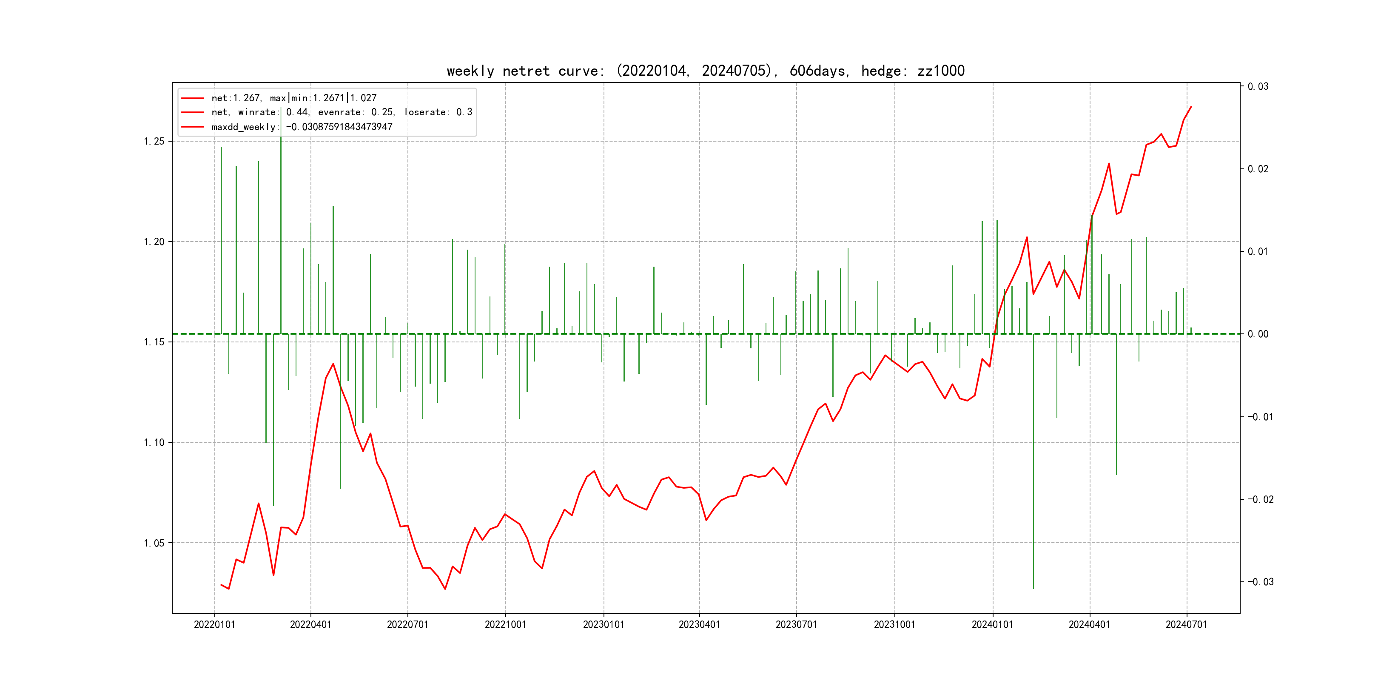Click the 0.03 right y-axis tick label

[1258, 87]
